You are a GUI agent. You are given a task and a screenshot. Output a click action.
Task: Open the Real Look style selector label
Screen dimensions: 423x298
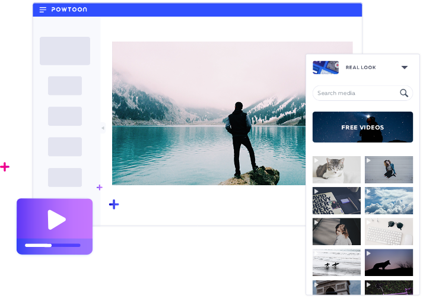361,68
